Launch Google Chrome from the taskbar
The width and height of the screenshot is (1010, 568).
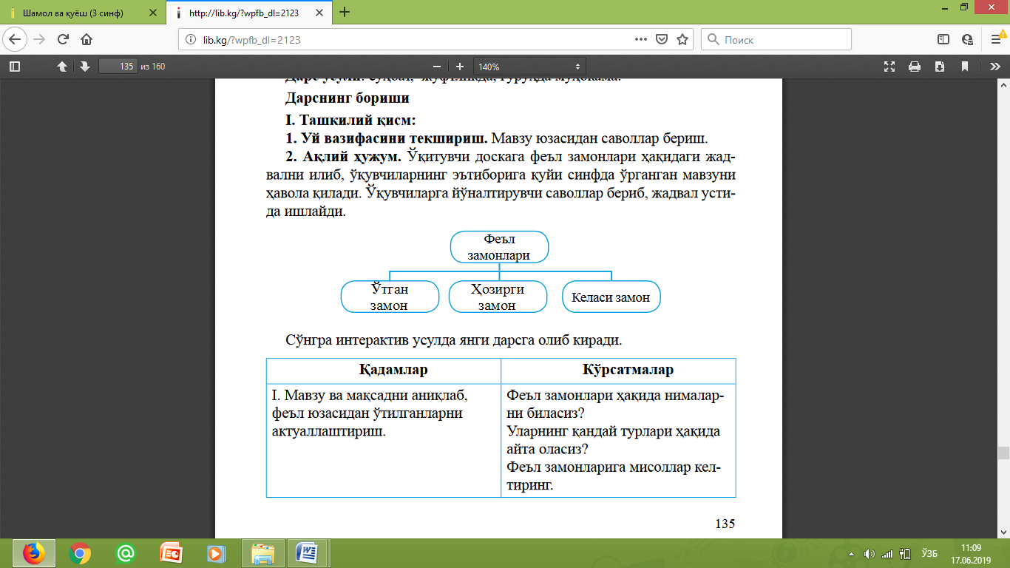tap(80, 553)
